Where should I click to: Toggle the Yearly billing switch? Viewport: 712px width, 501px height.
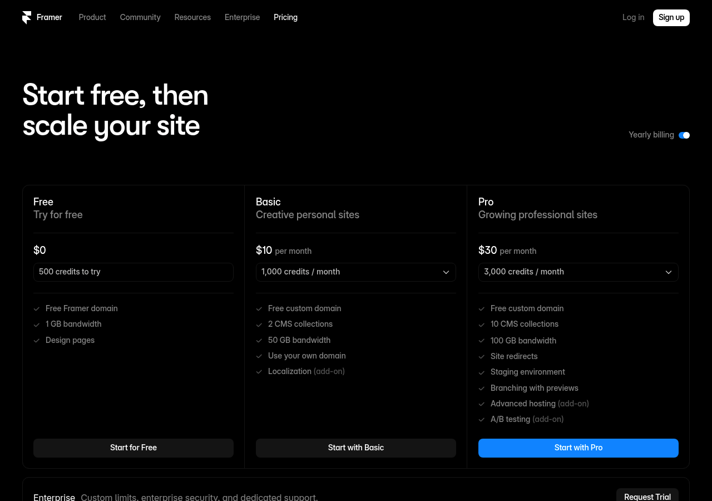[x=684, y=135]
